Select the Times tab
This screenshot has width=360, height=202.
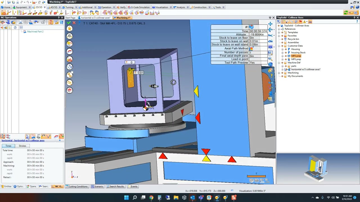8,146
